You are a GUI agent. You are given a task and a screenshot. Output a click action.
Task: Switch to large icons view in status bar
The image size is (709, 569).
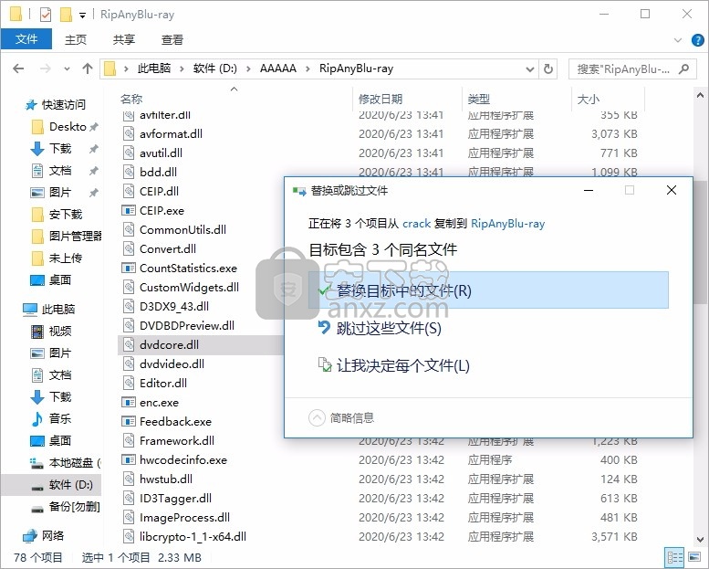(694, 557)
